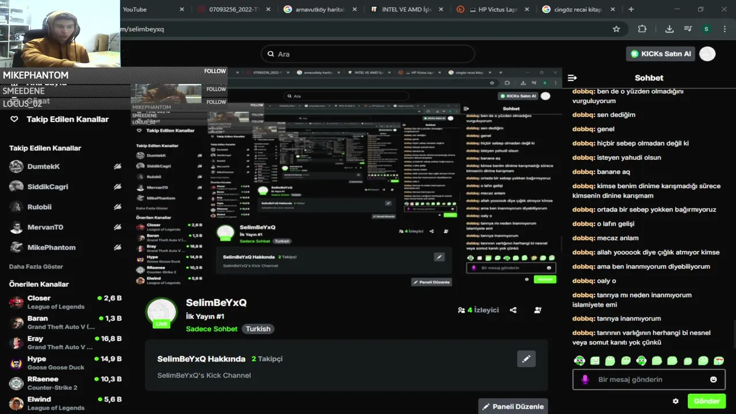Open Closer recommended channel
736x414 pixels.
(x=66, y=302)
